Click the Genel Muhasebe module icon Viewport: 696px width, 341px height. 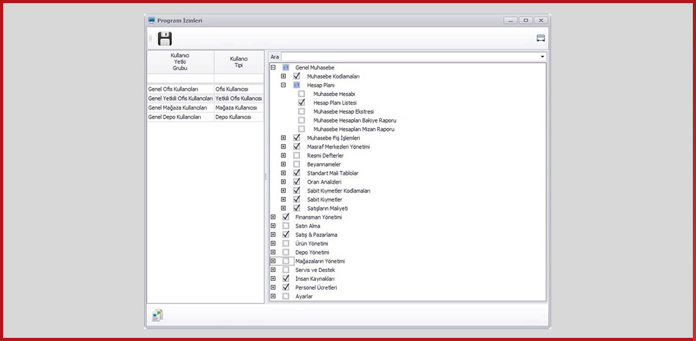(285, 67)
